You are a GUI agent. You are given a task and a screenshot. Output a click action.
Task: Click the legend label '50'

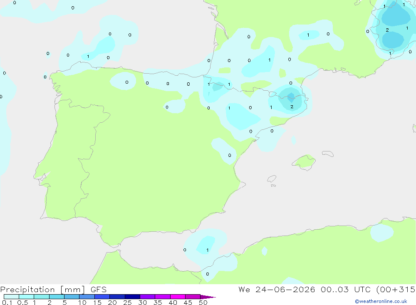[x=203, y=303]
